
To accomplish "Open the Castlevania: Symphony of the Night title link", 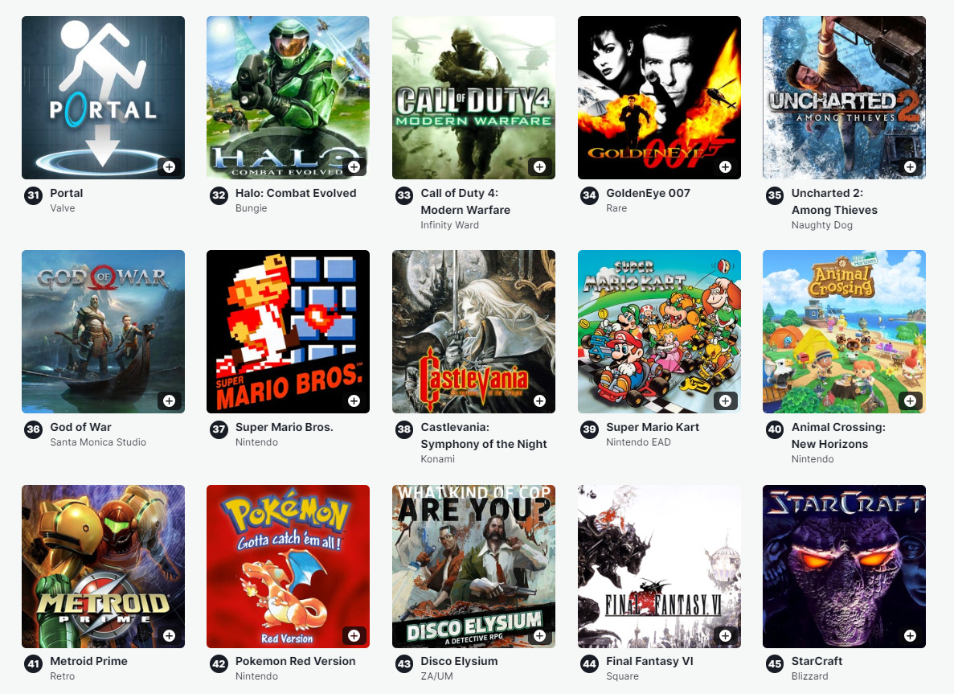I will 484,436.
